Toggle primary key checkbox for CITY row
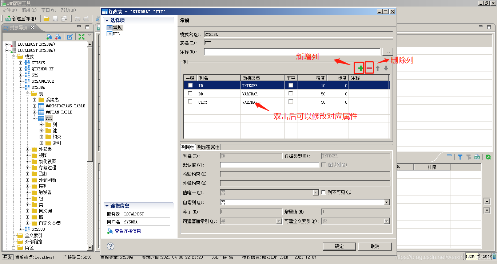Screen dimensions: 497x264 (x=190, y=102)
